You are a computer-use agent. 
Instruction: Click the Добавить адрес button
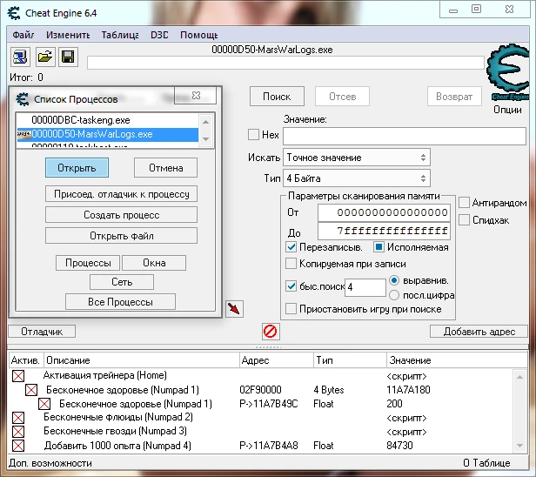tap(479, 332)
